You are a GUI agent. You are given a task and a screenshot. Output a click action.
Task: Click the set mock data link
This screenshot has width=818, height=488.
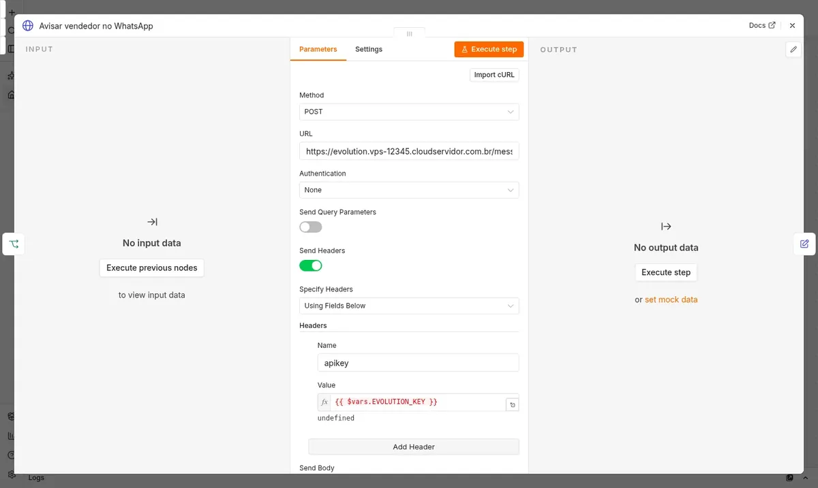point(671,299)
